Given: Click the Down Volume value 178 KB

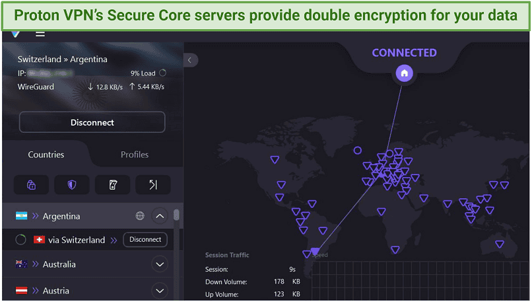Looking at the screenshot, I should (286, 282).
